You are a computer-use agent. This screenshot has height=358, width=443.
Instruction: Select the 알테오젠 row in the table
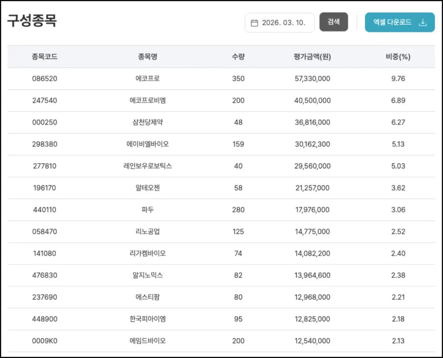pyautogui.click(x=148, y=187)
